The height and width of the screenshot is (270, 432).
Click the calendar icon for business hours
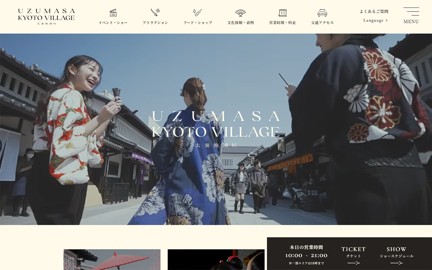pyautogui.click(x=283, y=13)
